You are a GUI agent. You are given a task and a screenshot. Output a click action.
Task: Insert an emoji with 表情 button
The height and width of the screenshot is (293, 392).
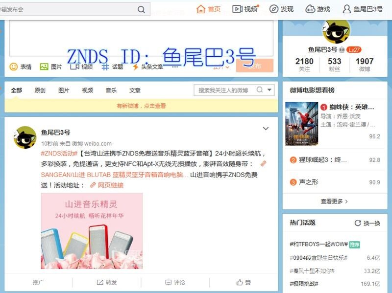(x=21, y=67)
